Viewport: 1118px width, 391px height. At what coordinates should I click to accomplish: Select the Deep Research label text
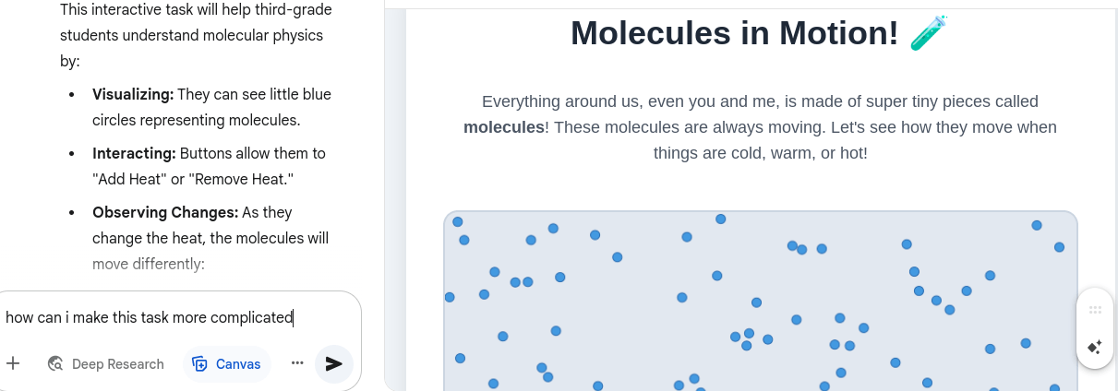118,364
